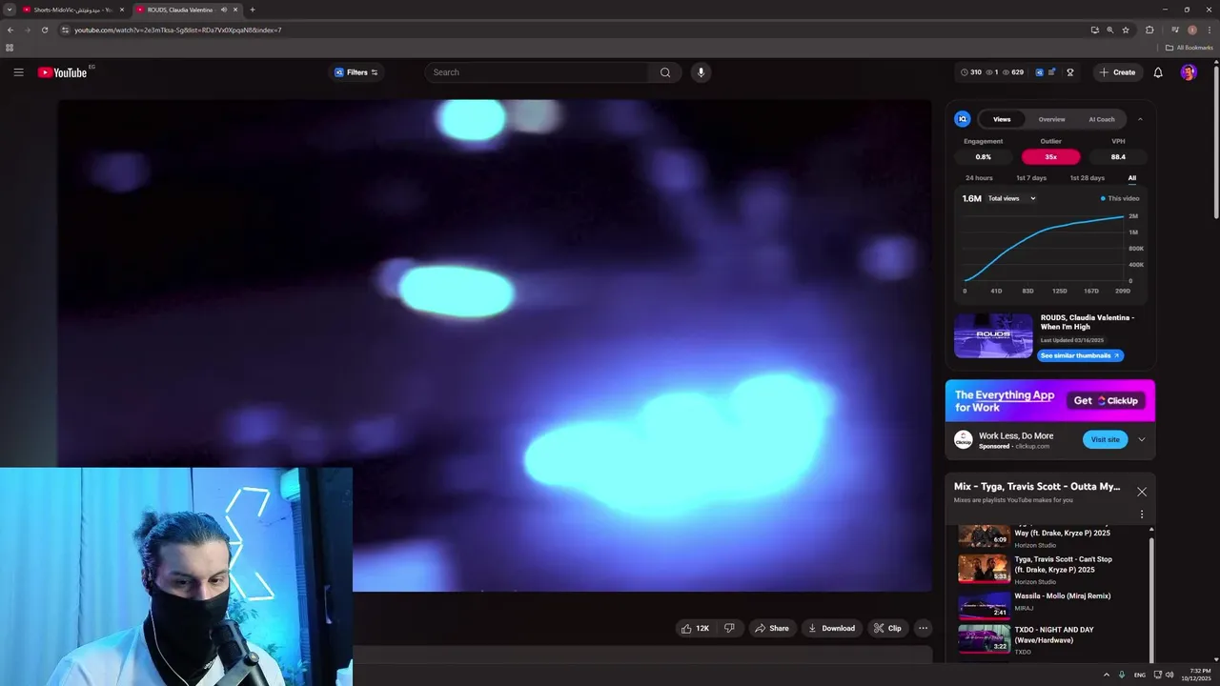Image resolution: width=1220 pixels, height=686 pixels.
Task: Click the Create button
Action: pyautogui.click(x=1118, y=72)
